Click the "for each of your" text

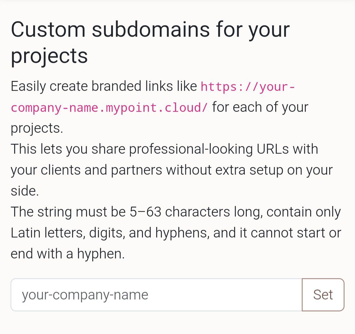coord(260,107)
